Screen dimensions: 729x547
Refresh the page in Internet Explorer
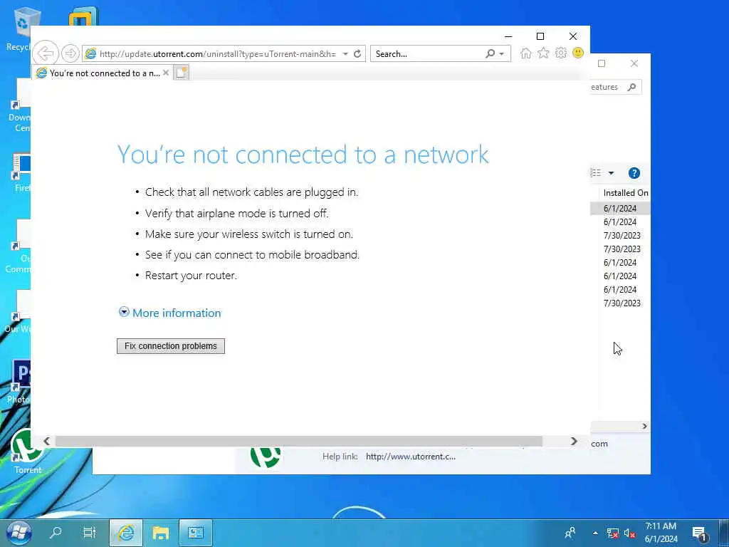[x=357, y=54]
